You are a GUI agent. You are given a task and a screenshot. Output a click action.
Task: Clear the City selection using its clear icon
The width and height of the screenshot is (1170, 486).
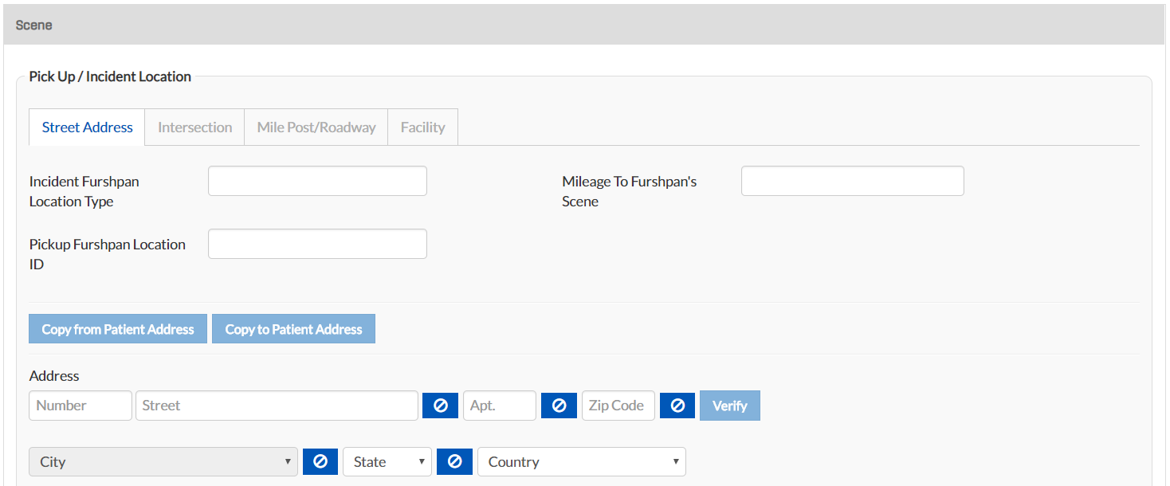click(x=320, y=461)
